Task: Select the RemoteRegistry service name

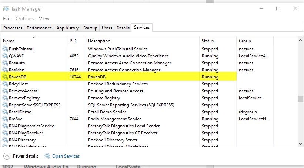Action: (x=24, y=98)
